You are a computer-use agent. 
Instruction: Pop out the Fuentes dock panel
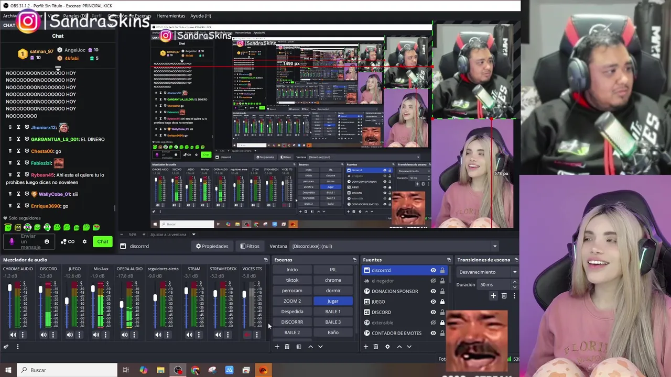(449, 260)
